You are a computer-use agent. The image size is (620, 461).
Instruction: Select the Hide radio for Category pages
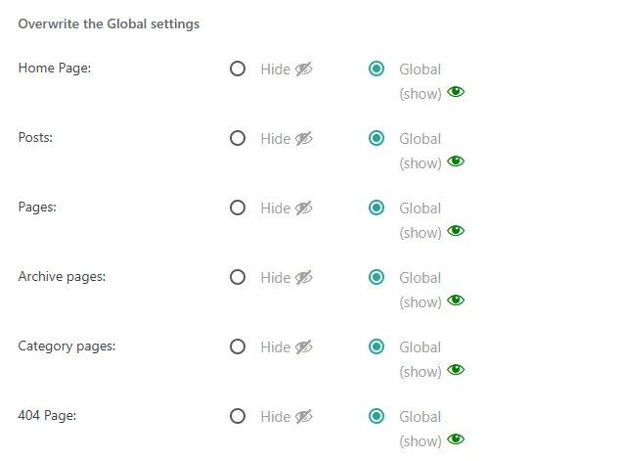pos(238,346)
